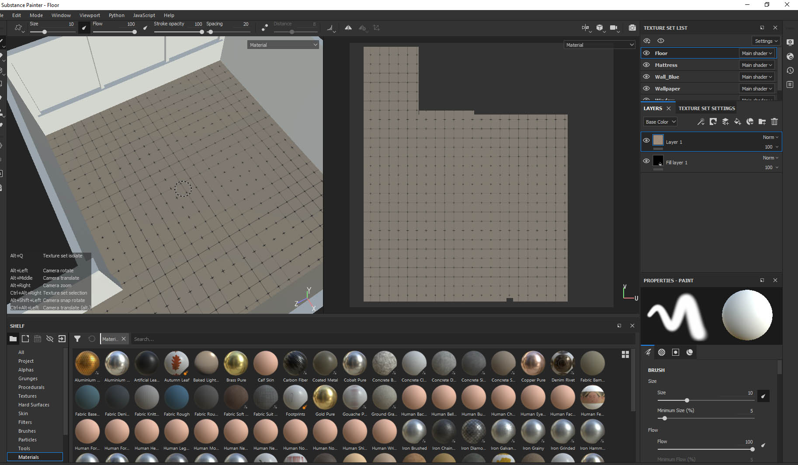The height and width of the screenshot is (465, 798).
Task: Open the Settings button in Texture Set List
Action: click(766, 41)
